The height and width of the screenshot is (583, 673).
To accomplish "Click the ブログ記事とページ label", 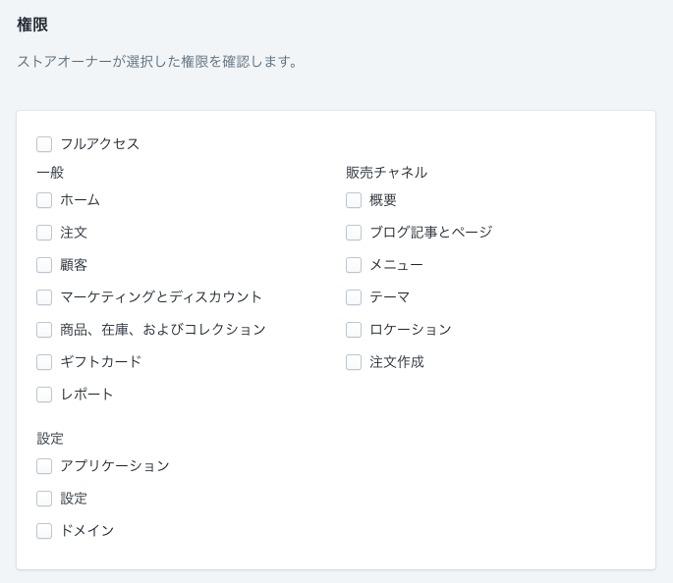I will coord(431,233).
